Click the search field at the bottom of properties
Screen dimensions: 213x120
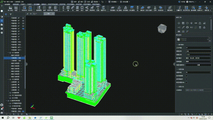[x=198, y=90]
